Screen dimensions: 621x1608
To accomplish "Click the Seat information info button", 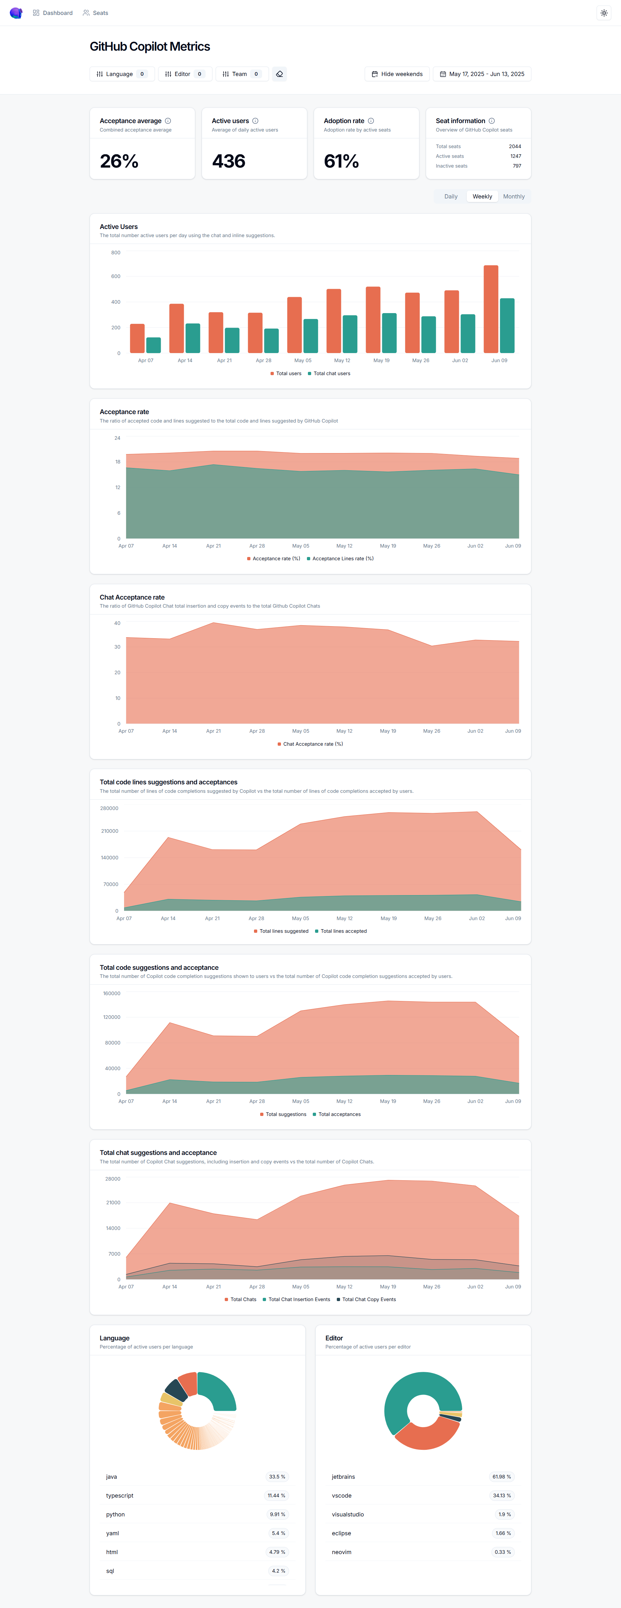I will click(491, 120).
